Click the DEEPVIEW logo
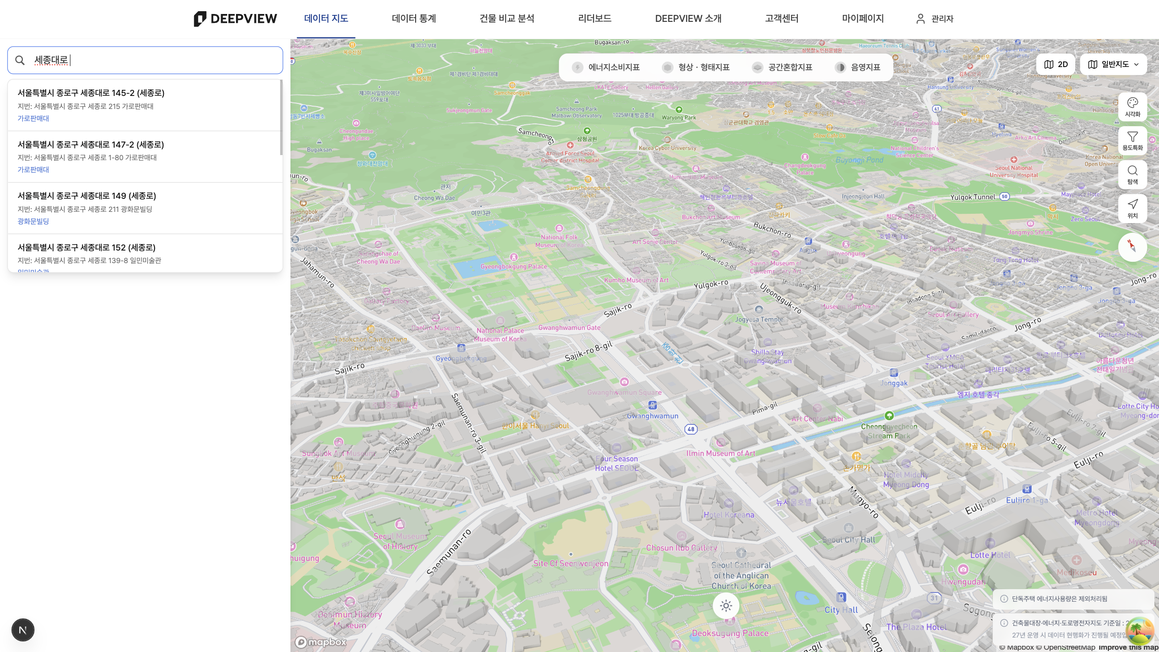Viewport: 1159px width, 652px height. (236, 19)
